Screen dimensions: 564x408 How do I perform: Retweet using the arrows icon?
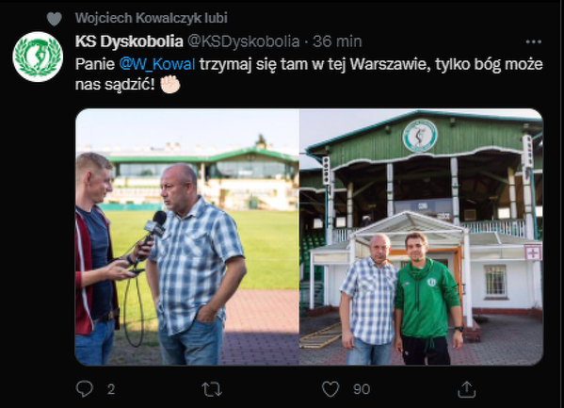pyautogui.click(x=212, y=389)
